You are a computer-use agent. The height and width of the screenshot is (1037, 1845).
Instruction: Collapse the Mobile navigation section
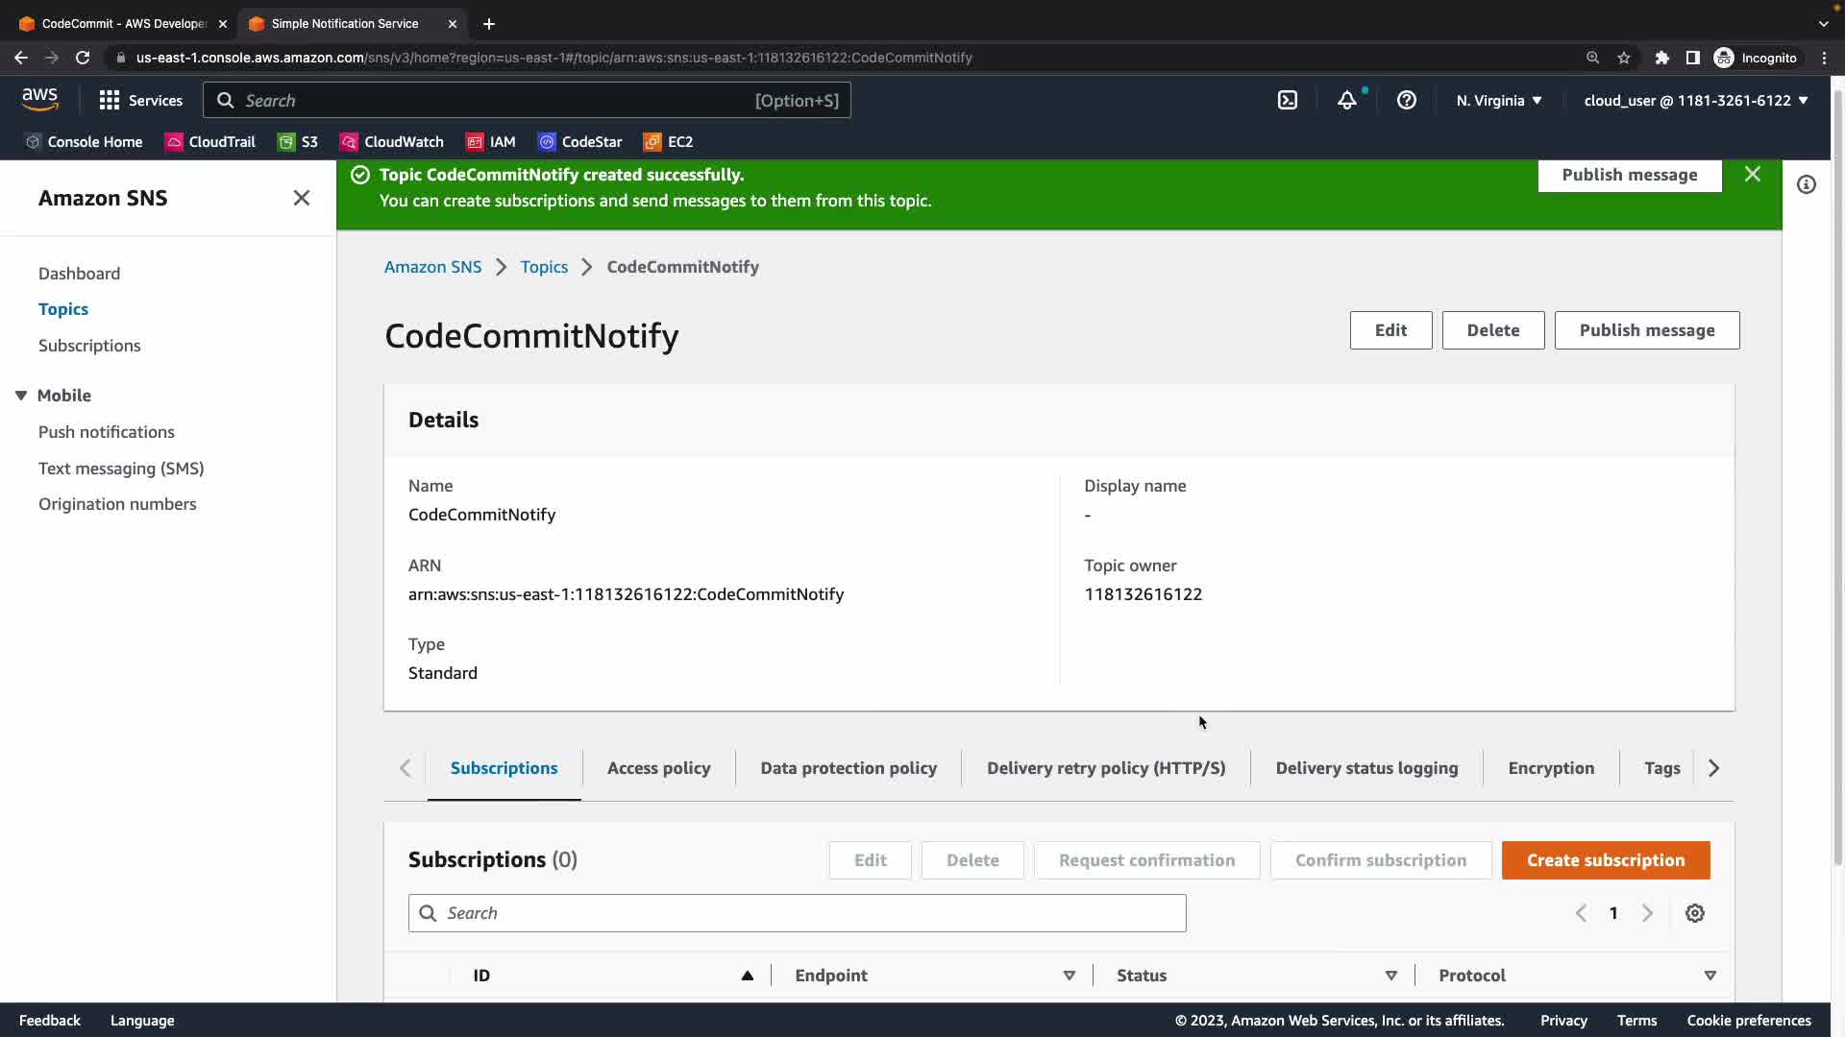[x=21, y=396]
